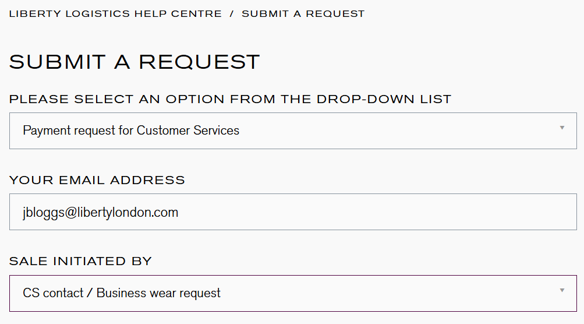Go to Liberty Logistics Help Centre breadcrumb
This screenshot has height=324, width=584.
(x=115, y=13)
